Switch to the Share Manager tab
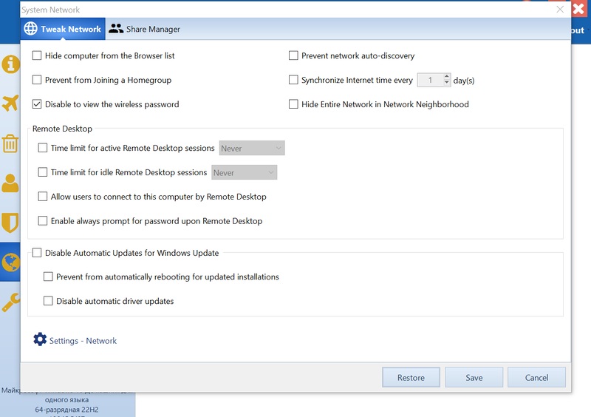The height and width of the screenshot is (417, 591). click(x=145, y=29)
